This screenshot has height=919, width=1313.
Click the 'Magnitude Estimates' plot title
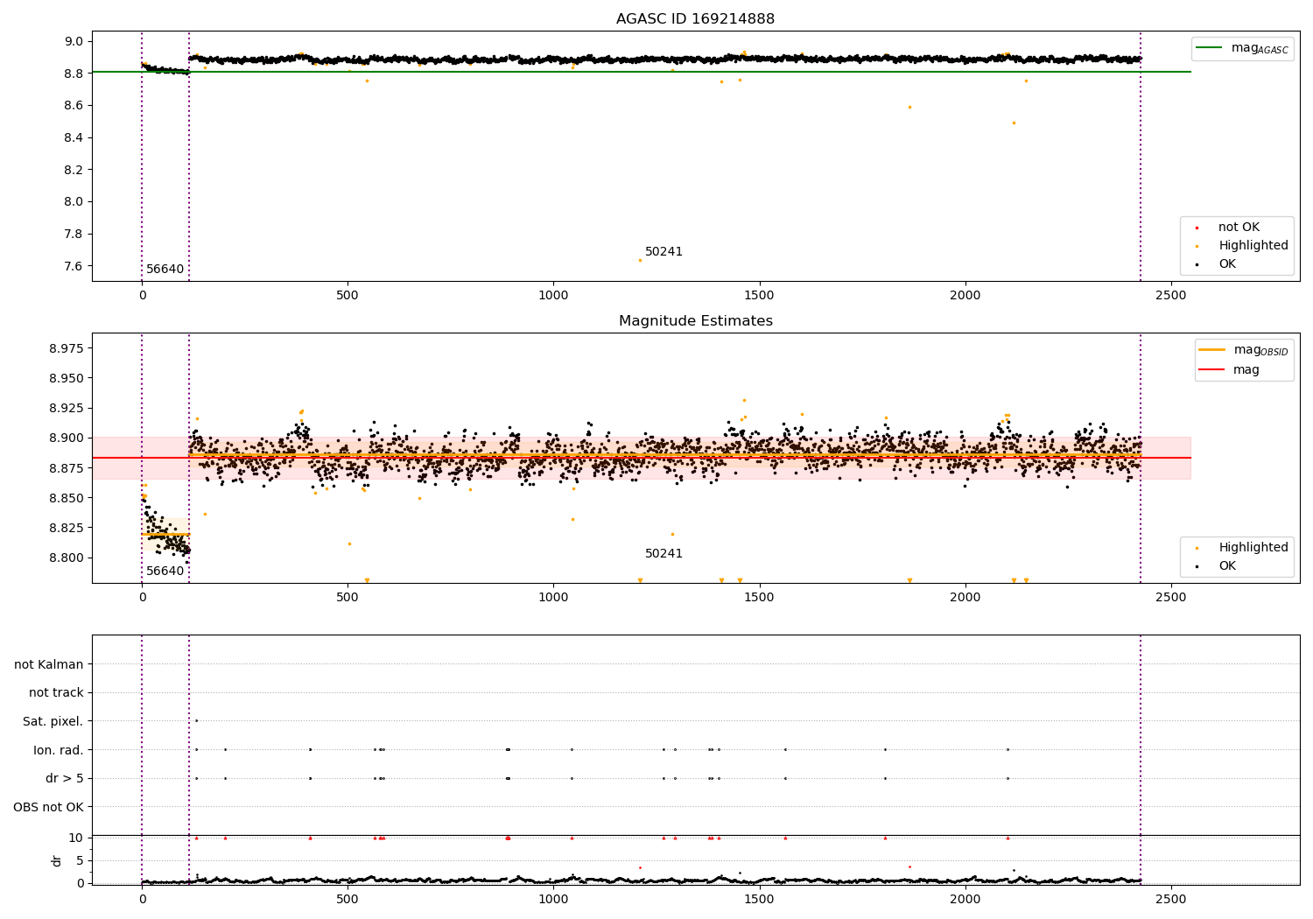click(x=695, y=321)
